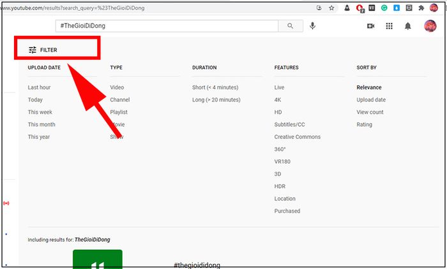Enable the Purchased feature filter
Image resolution: width=447 pixels, height=269 pixels.
pyautogui.click(x=287, y=211)
